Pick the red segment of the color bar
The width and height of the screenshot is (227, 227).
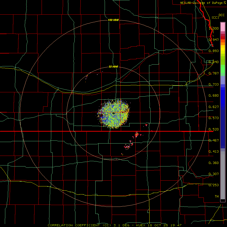tap(223, 38)
